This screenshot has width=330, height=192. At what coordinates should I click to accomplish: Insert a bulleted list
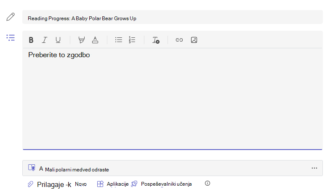tap(119, 39)
